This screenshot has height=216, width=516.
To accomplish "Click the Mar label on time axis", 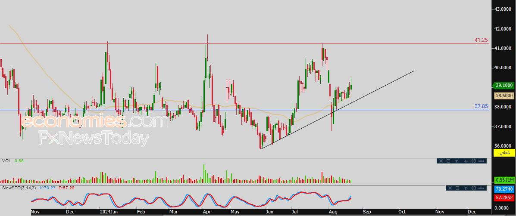I will point(172,213).
